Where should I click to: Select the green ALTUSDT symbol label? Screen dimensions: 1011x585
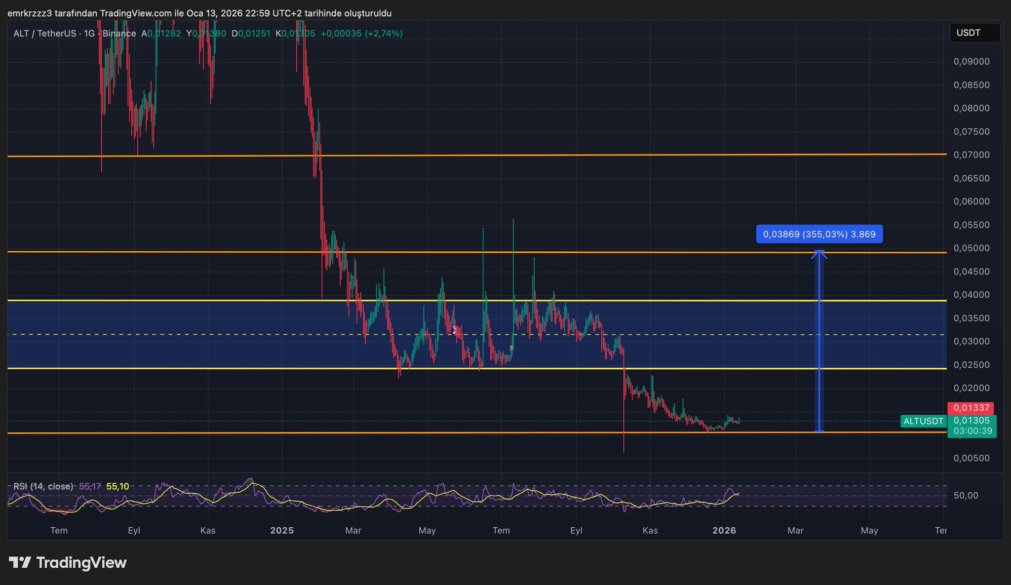pyautogui.click(x=923, y=421)
